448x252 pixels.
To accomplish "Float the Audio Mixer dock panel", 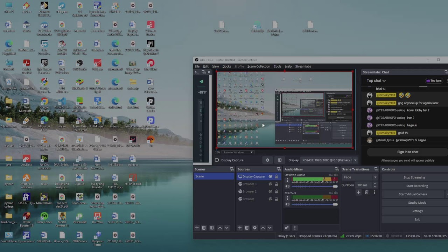I will point(337,169).
